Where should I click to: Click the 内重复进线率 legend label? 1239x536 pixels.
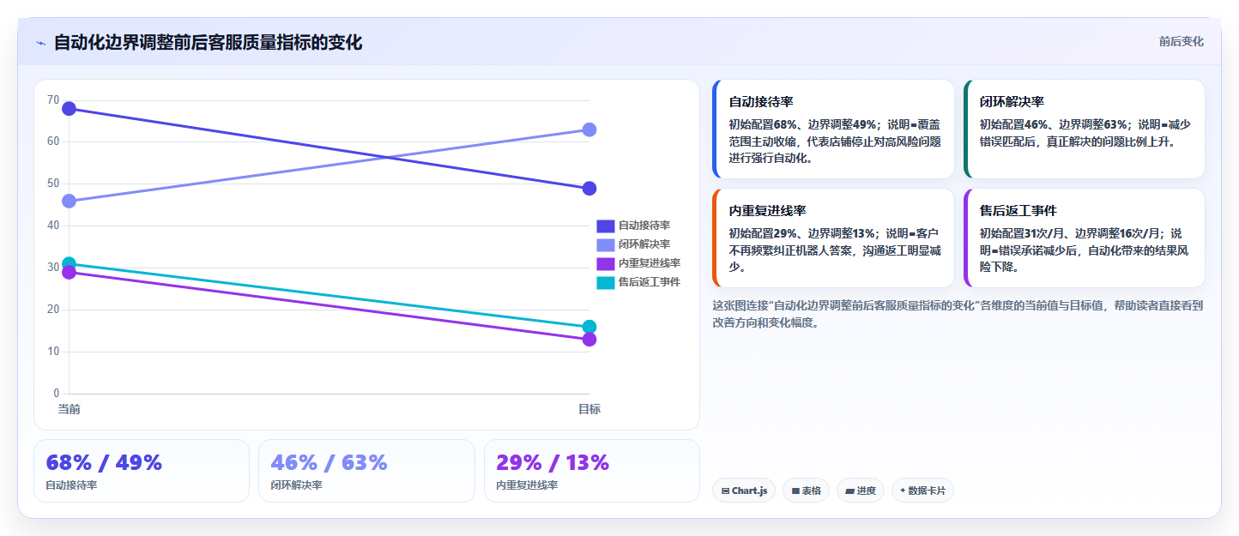pyautogui.click(x=650, y=263)
